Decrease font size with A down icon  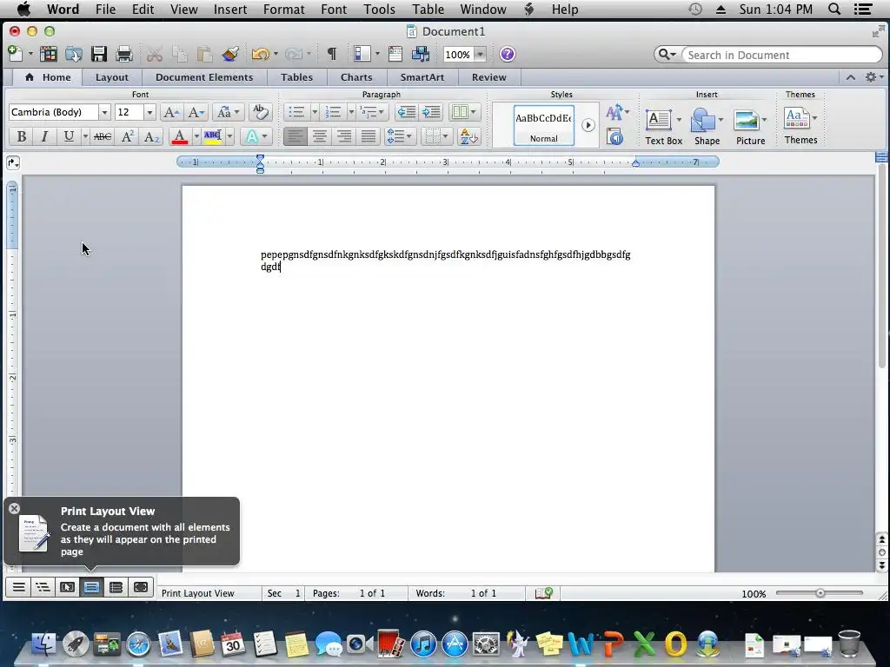196,112
